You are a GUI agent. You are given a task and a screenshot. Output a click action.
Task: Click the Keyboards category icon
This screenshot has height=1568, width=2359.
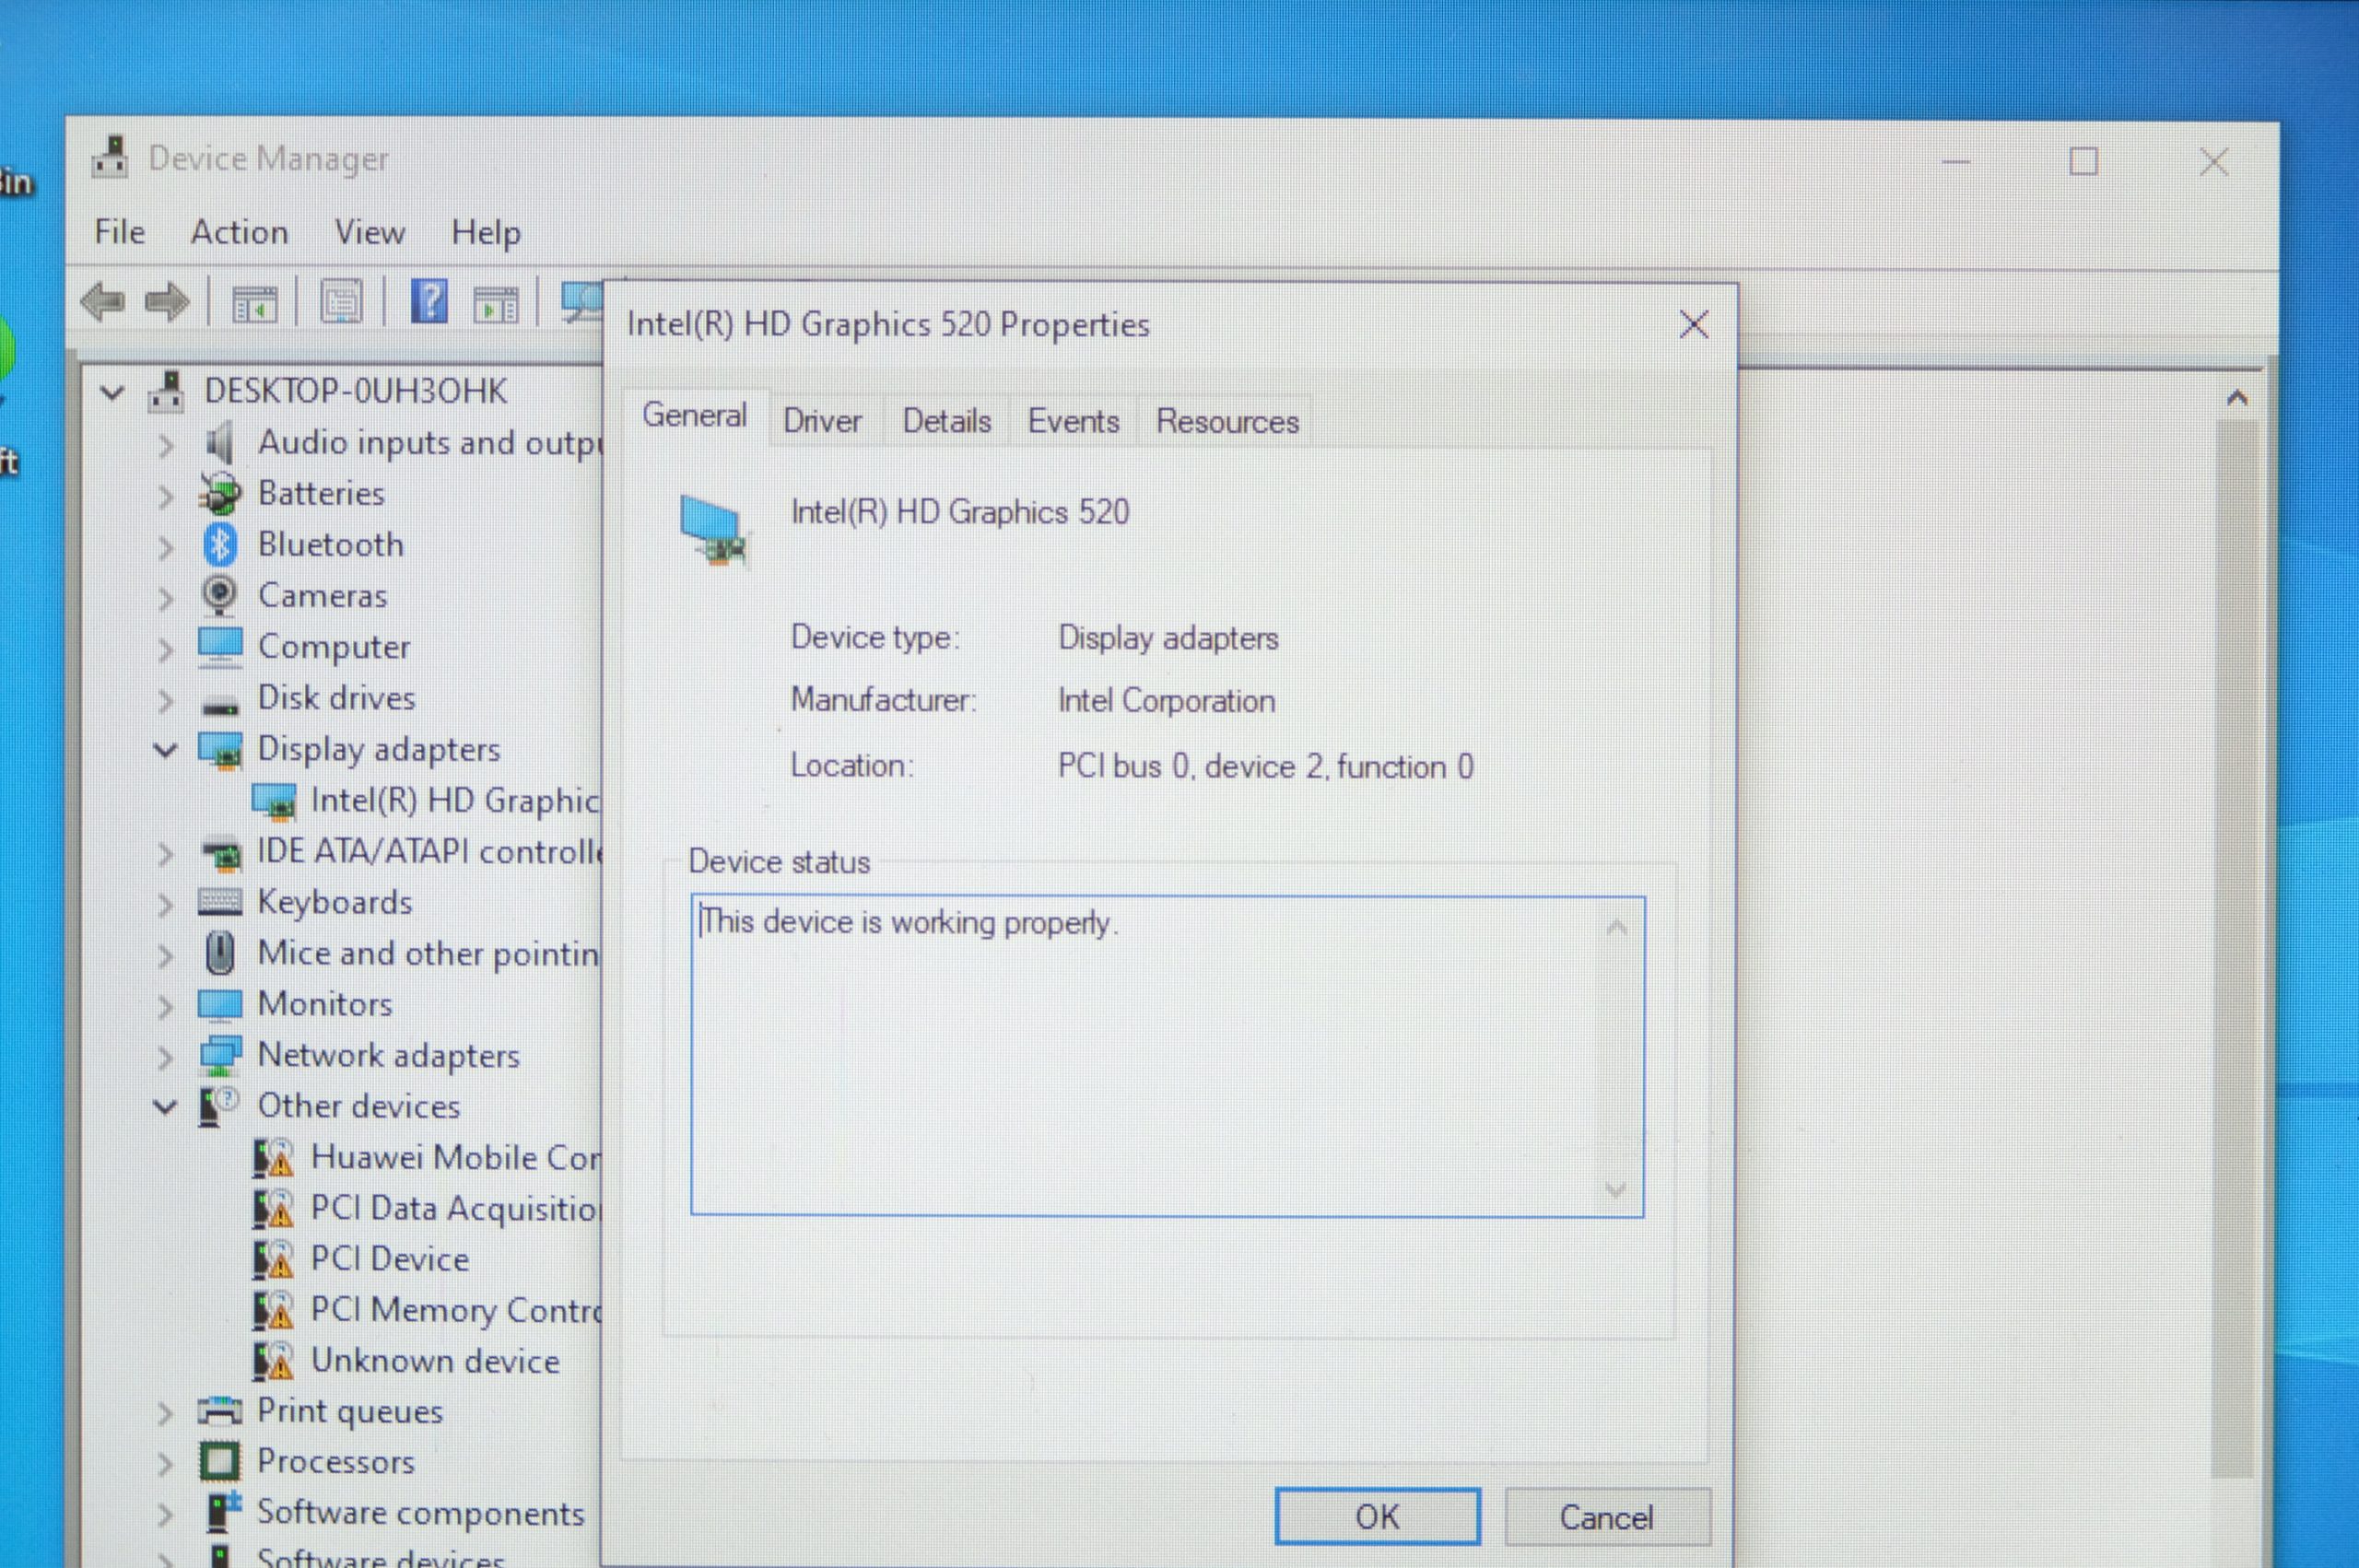tap(220, 902)
